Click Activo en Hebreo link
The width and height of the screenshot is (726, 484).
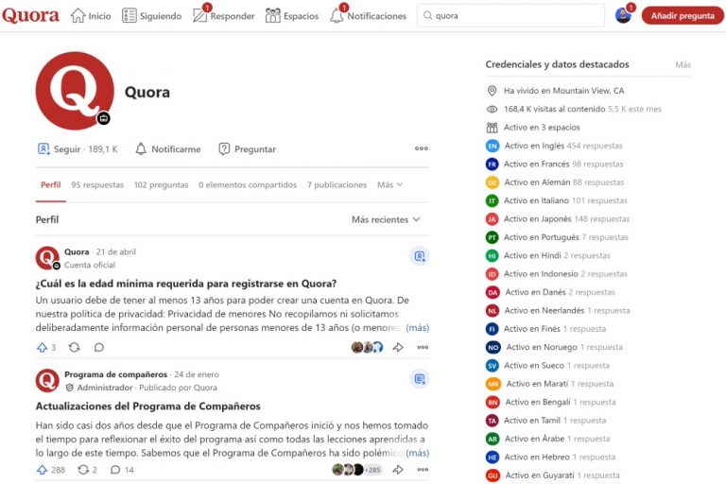(x=537, y=458)
